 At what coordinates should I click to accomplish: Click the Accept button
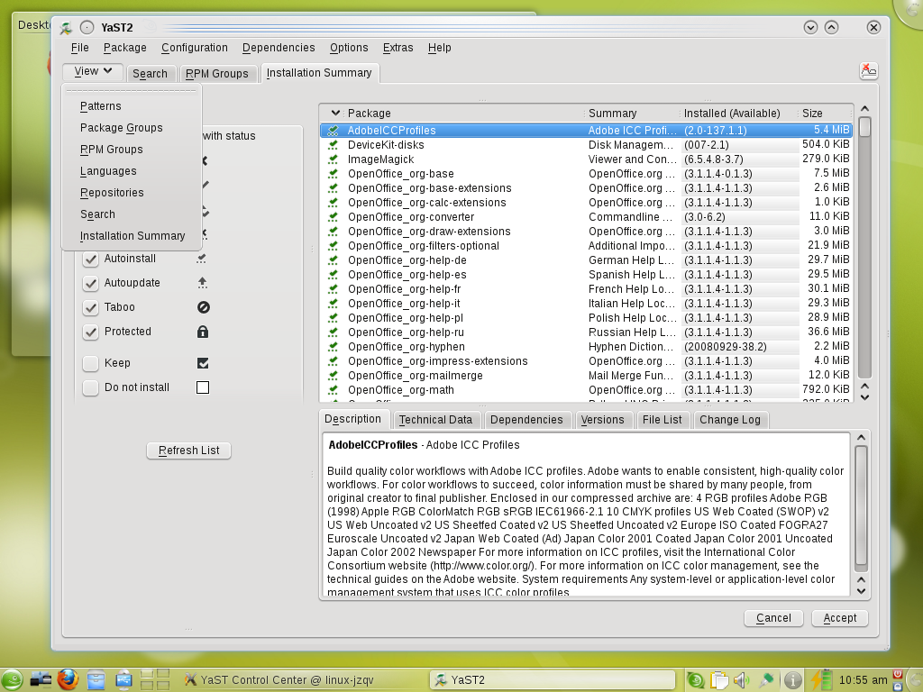coord(839,618)
